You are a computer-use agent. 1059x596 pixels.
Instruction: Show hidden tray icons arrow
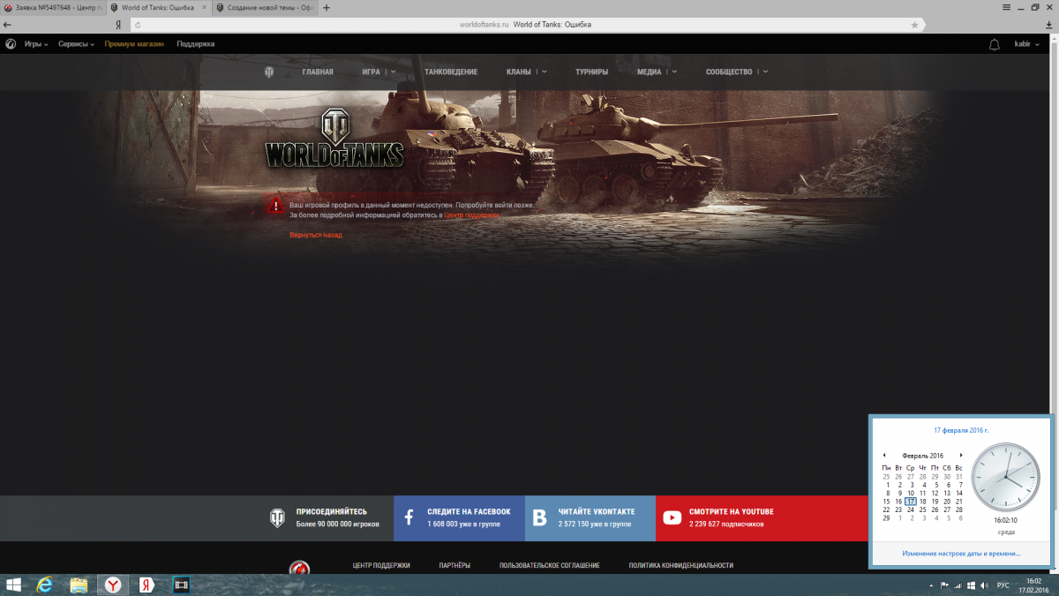pyautogui.click(x=931, y=585)
